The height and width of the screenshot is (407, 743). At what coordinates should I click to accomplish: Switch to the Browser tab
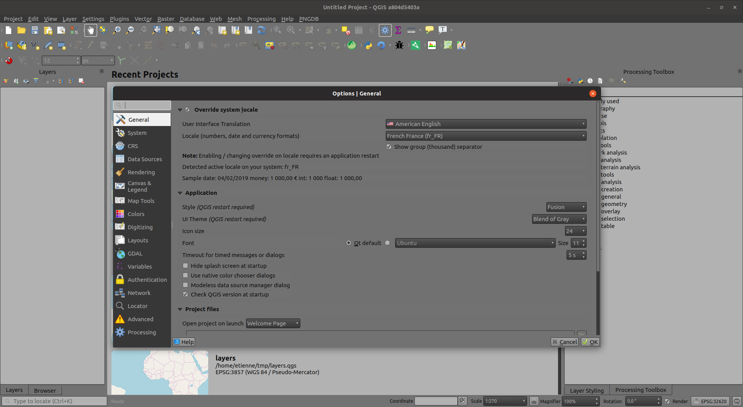point(45,390)
